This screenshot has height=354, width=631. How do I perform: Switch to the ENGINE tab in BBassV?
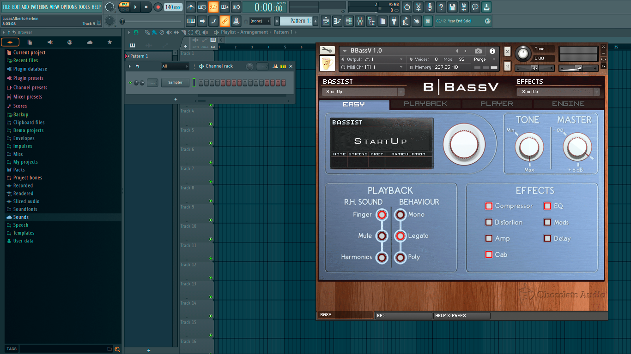click(568, 104)
